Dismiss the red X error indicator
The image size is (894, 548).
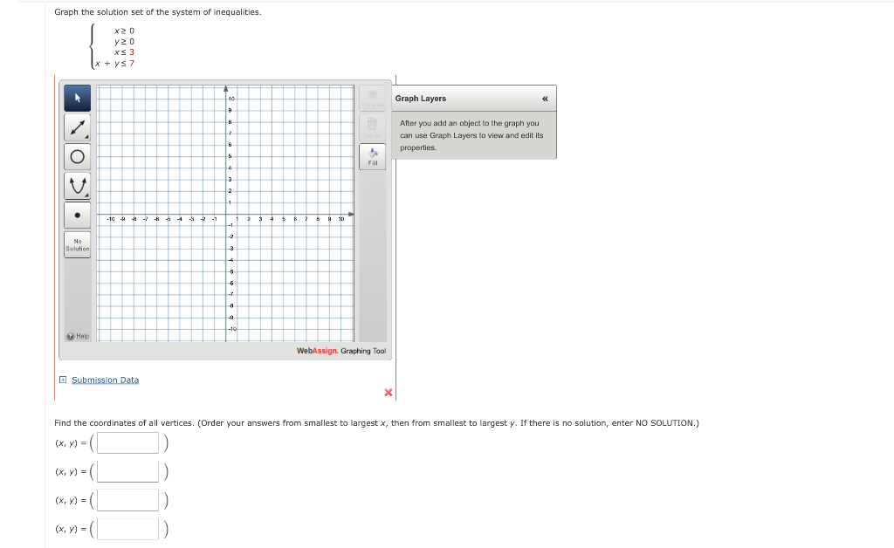(x=388, y=392)
